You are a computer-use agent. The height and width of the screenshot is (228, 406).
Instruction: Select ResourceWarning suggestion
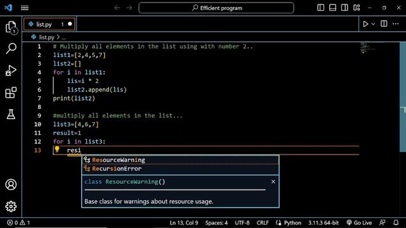coord(180,160)
